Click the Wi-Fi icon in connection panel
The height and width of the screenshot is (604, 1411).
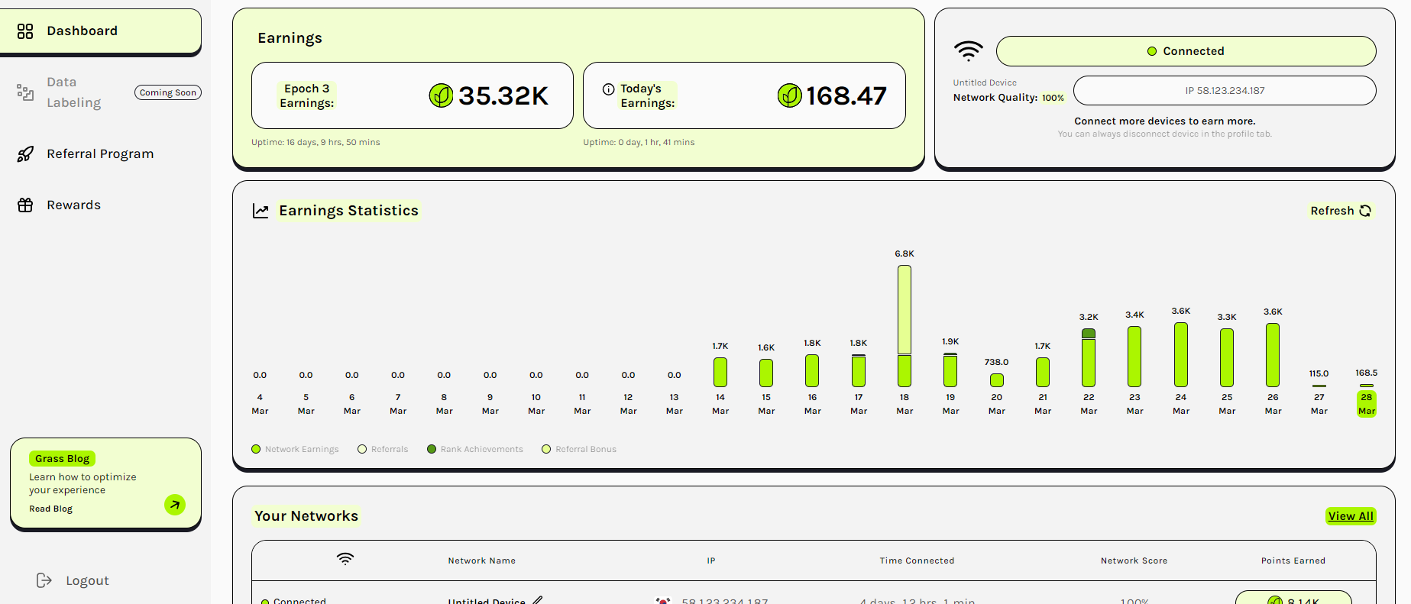tap(968, 51)
